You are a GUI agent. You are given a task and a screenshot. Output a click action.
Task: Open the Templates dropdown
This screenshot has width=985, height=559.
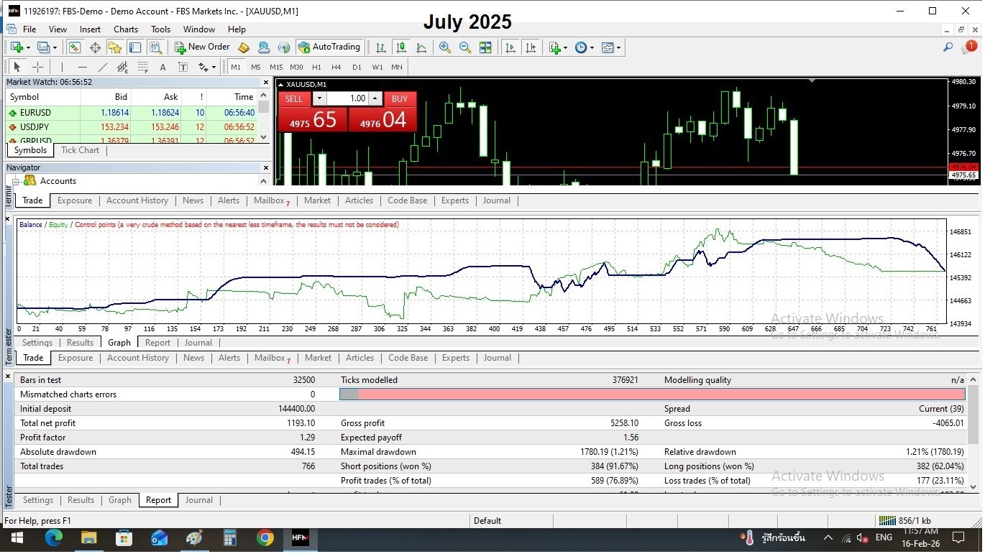[611, 47]
